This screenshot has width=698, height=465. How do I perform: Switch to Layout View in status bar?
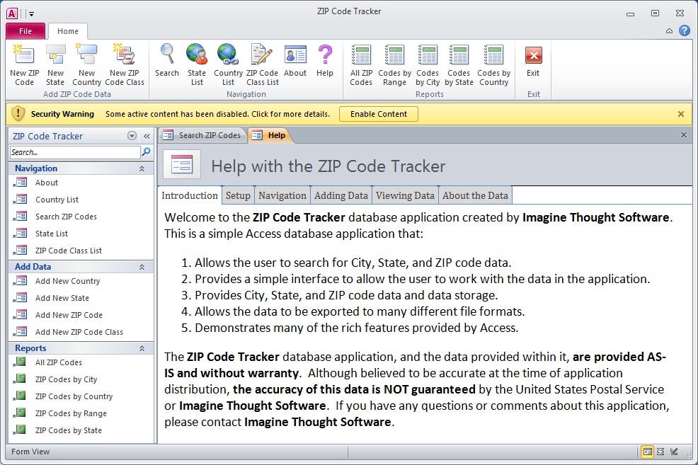[660, 452]
